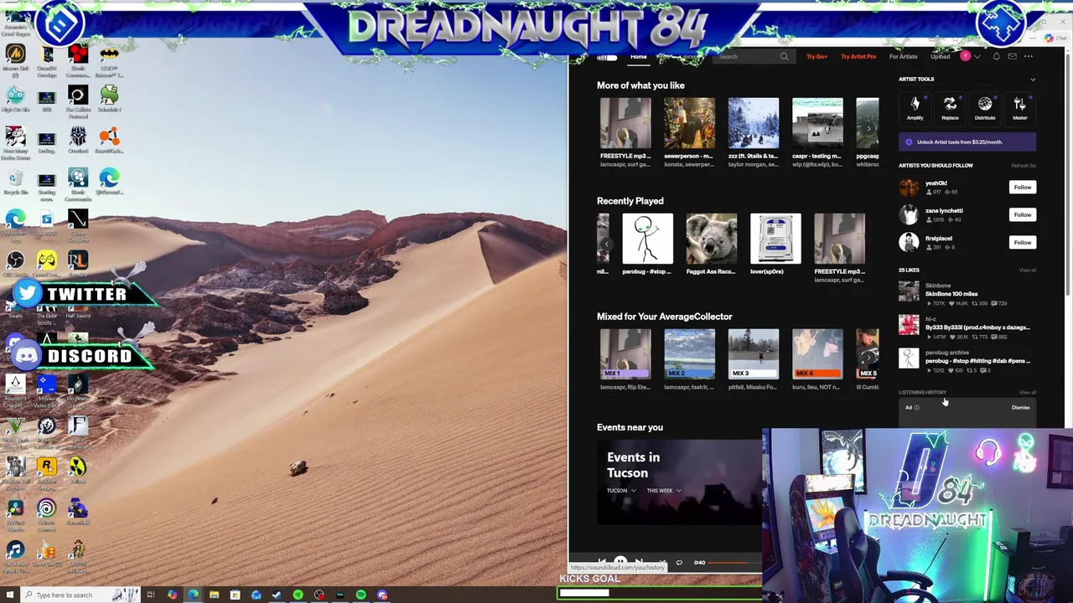This screenshot has height=603, width=1073.
Task: Play the MIX 4 playlist thumbnail
Action: click(x=817, y=354)
